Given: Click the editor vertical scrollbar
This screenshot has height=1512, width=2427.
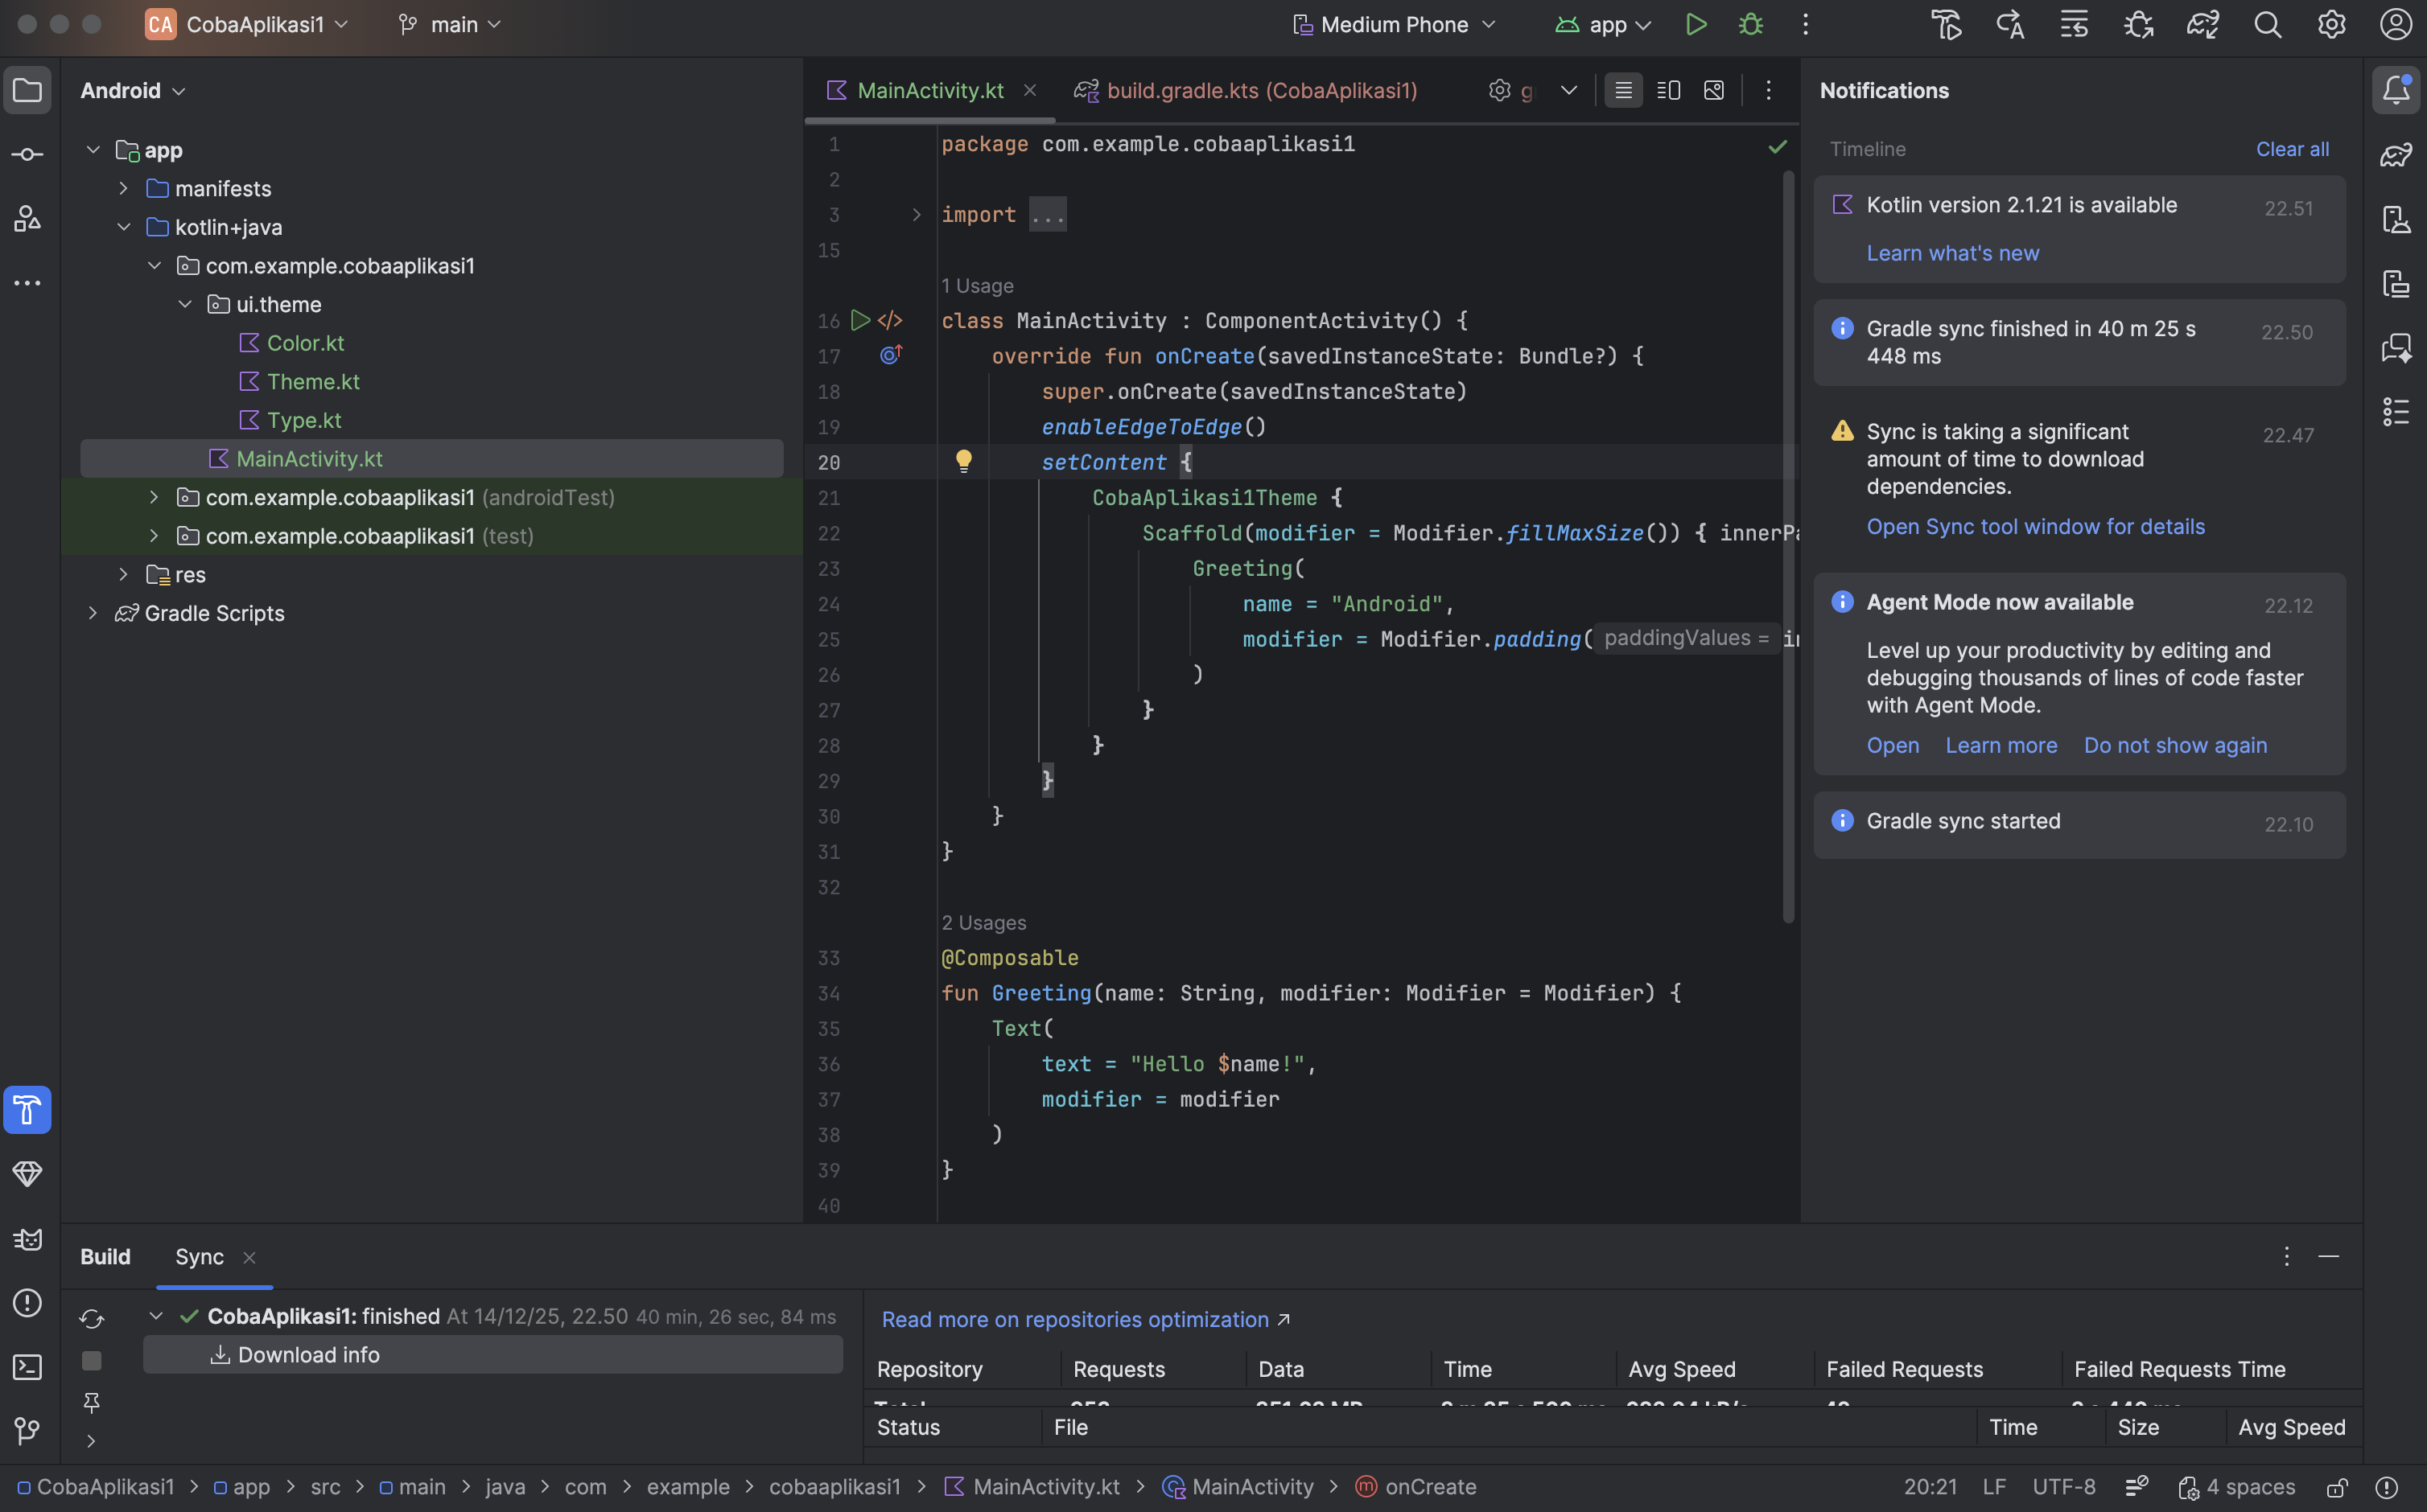Looking at the screenshot, I should coord(1788,545).
